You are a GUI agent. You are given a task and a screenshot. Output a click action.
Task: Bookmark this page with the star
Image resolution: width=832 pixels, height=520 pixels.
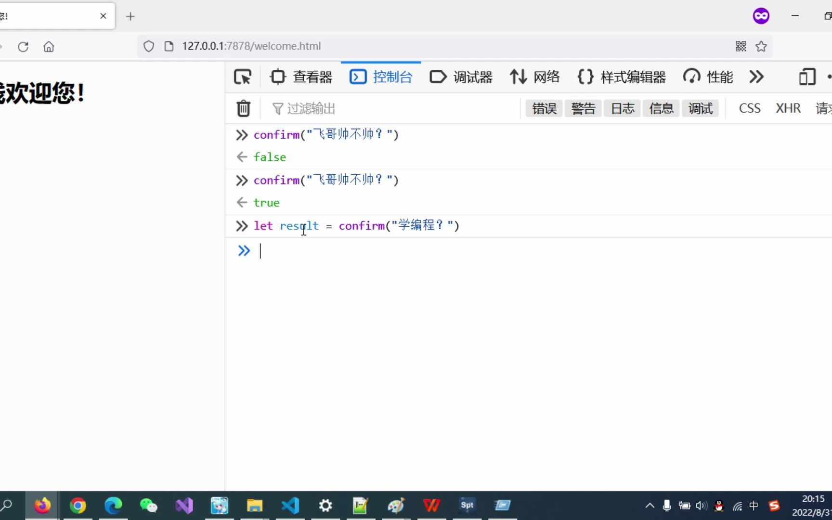(761, 46)
